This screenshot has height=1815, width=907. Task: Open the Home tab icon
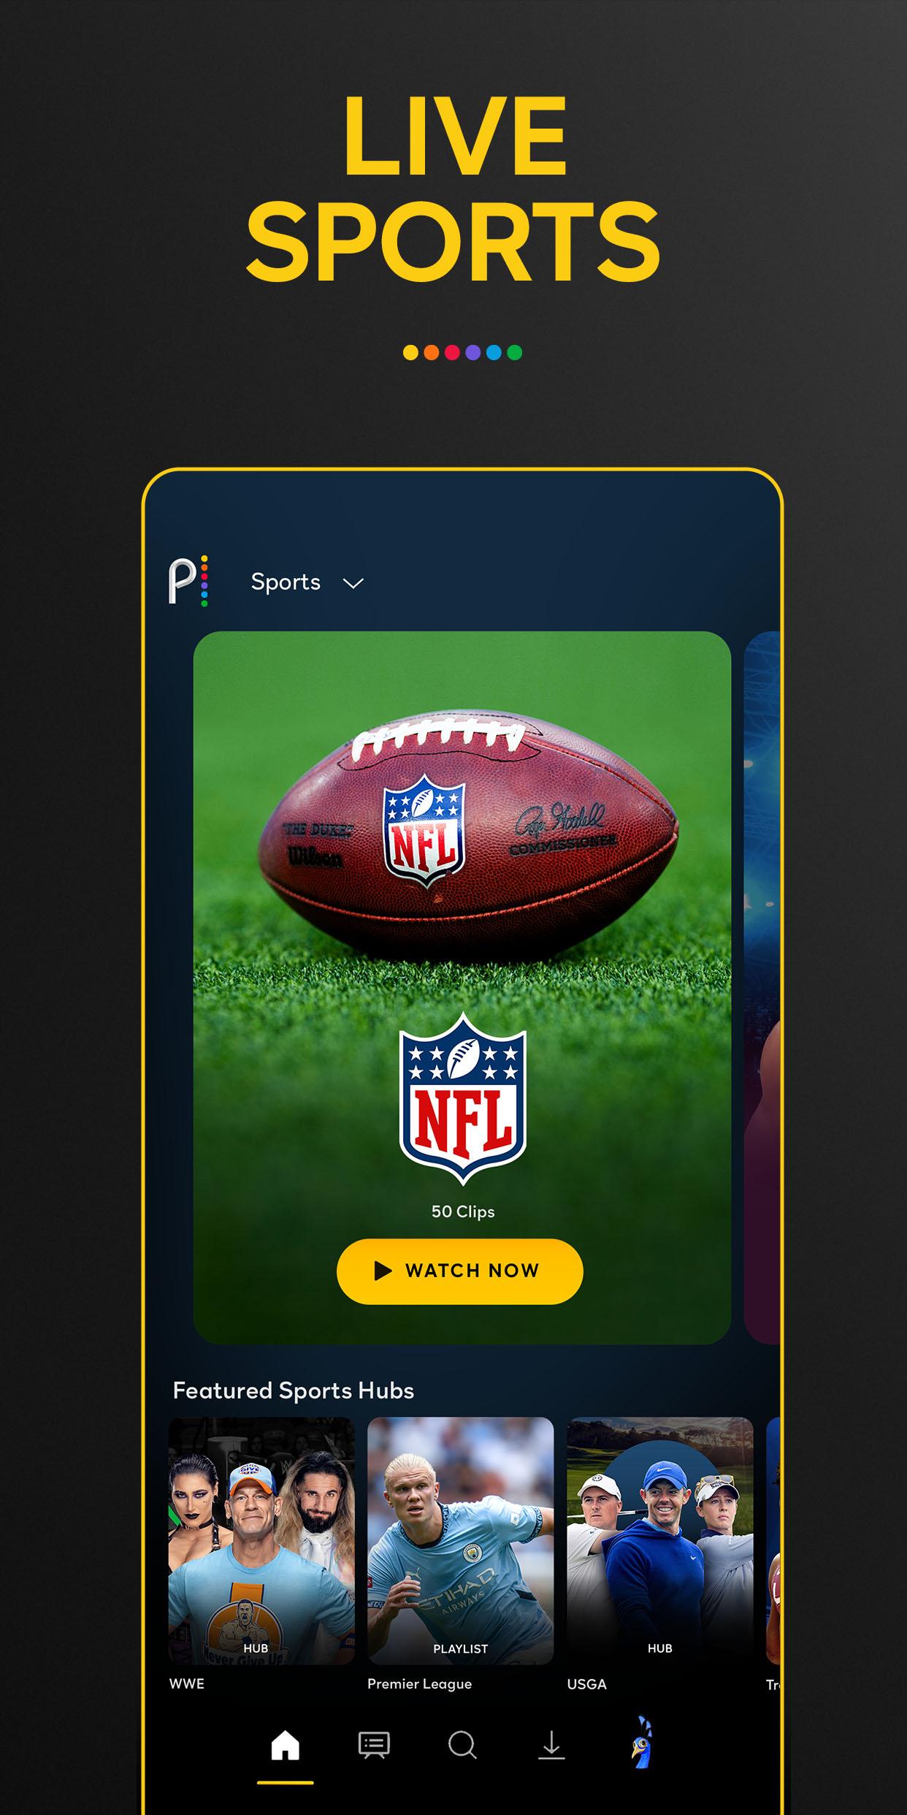(x=286, y=1746)
